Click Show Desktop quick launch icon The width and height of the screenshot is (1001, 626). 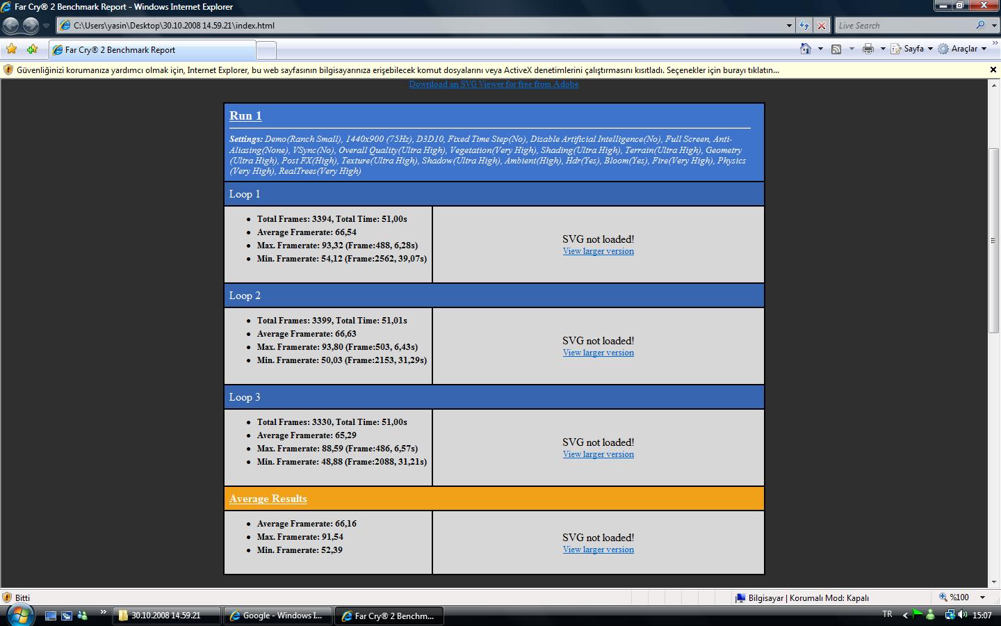(x=51, y=616)
